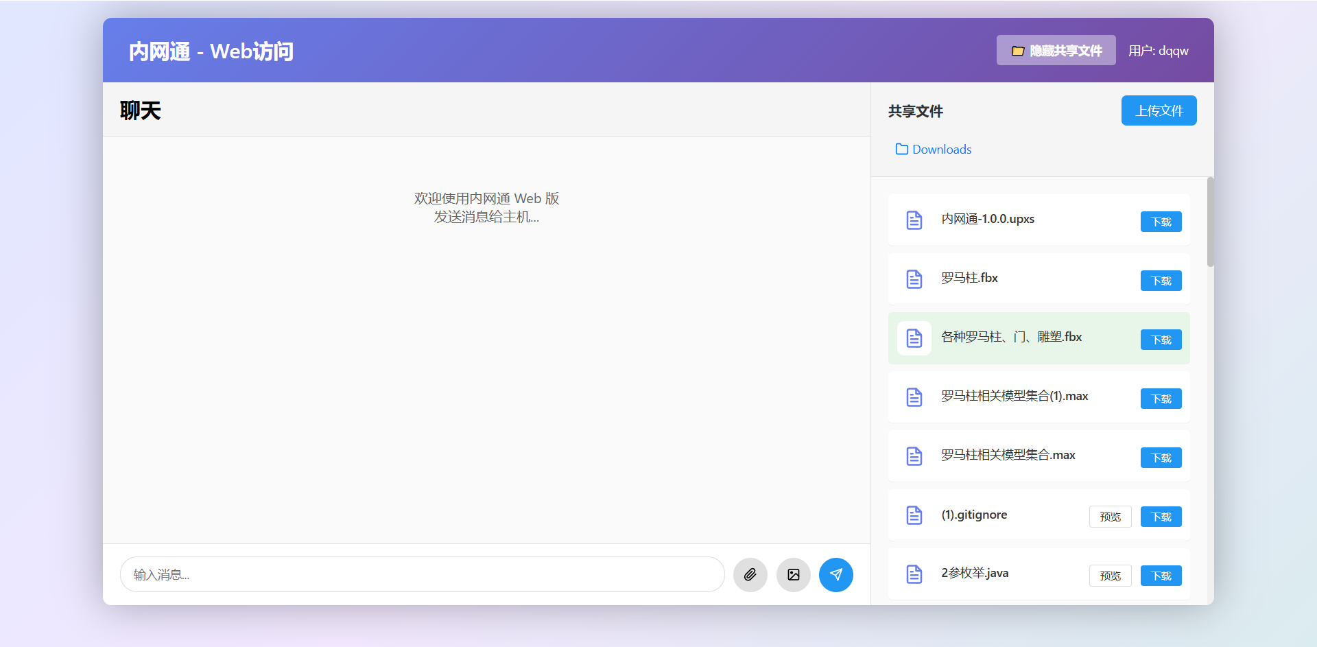This screenshot has height=647, width=1317.
Task: Click the 用户: dqqw user label
Action: click(1158, 51)
